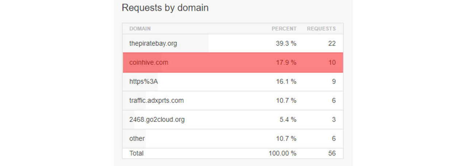Viewport: 467px width, 166px height.
Task: Click the 100.00 % total percent
Action: pos(282,153)
